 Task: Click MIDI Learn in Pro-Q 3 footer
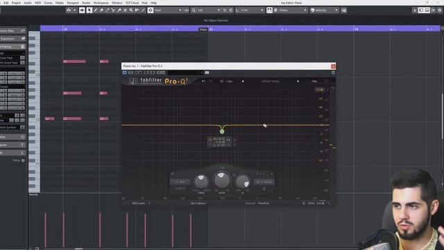139,203
